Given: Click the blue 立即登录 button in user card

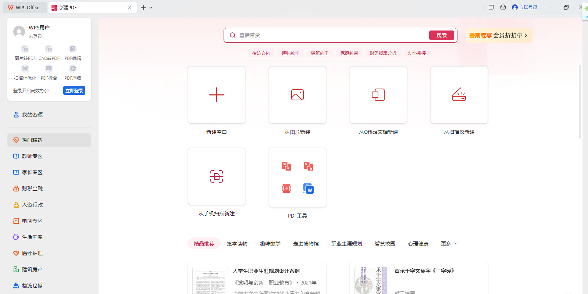Looking at the screenshot, I should [x=74, y=90].
